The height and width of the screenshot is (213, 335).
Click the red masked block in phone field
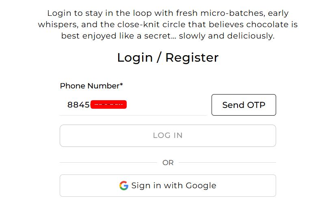coord(108,105)
